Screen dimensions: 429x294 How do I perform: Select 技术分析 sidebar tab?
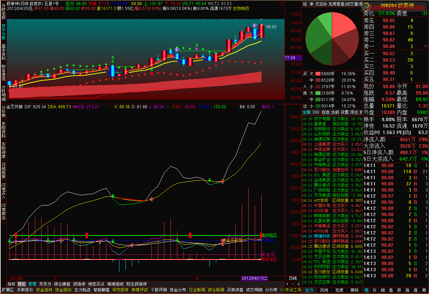point(3,32)
